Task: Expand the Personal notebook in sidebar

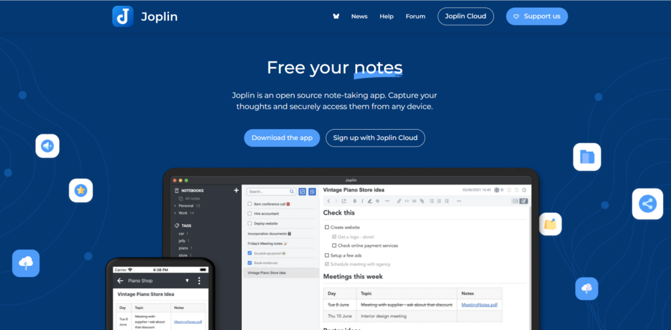Action: pos(175,206)
